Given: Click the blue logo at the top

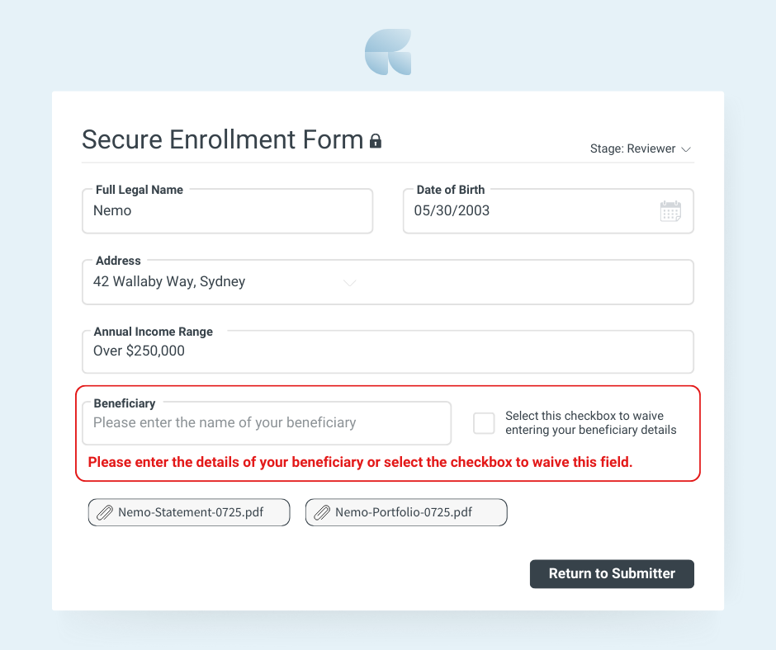Looking at the screenshot, I should pyautogui.click(x=388, y=52).
